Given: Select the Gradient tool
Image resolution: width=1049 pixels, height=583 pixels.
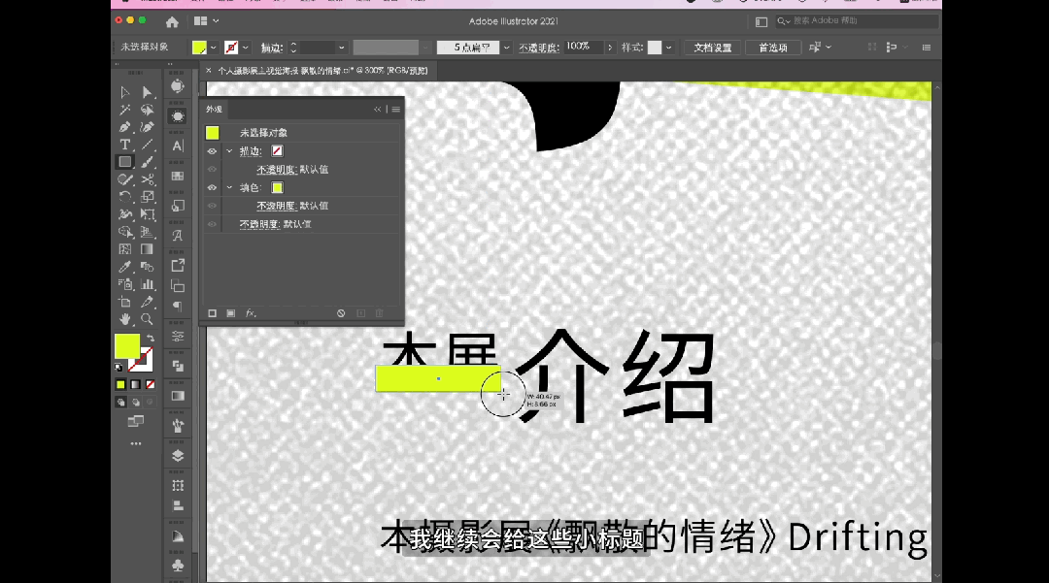Looking at the screenshot, I should 148,249.
